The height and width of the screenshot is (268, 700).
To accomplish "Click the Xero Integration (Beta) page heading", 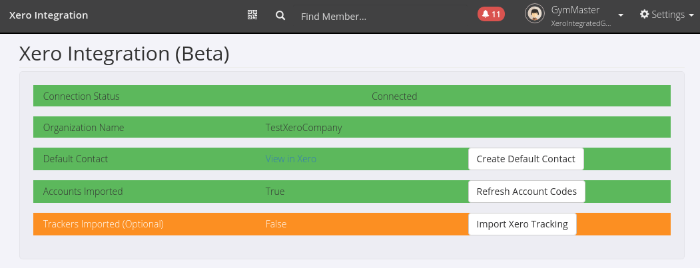I will click(x=125, y=54).
